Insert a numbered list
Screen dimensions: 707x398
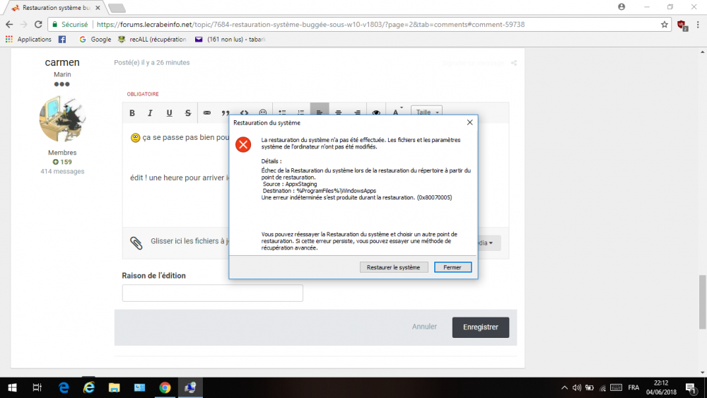(300, 112)
